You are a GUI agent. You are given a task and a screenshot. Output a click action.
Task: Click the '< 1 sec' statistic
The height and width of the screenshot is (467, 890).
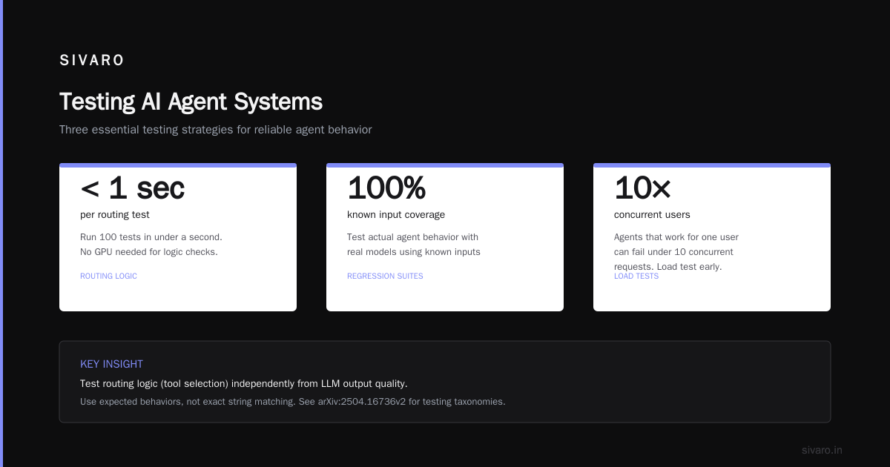pyautogui.click(x=132, y=188)
